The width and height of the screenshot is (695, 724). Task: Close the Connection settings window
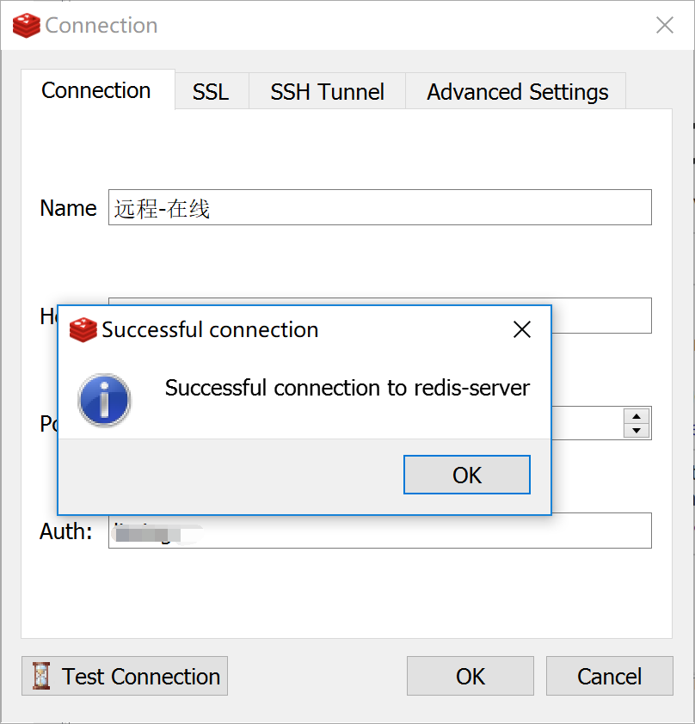(665, 26)
